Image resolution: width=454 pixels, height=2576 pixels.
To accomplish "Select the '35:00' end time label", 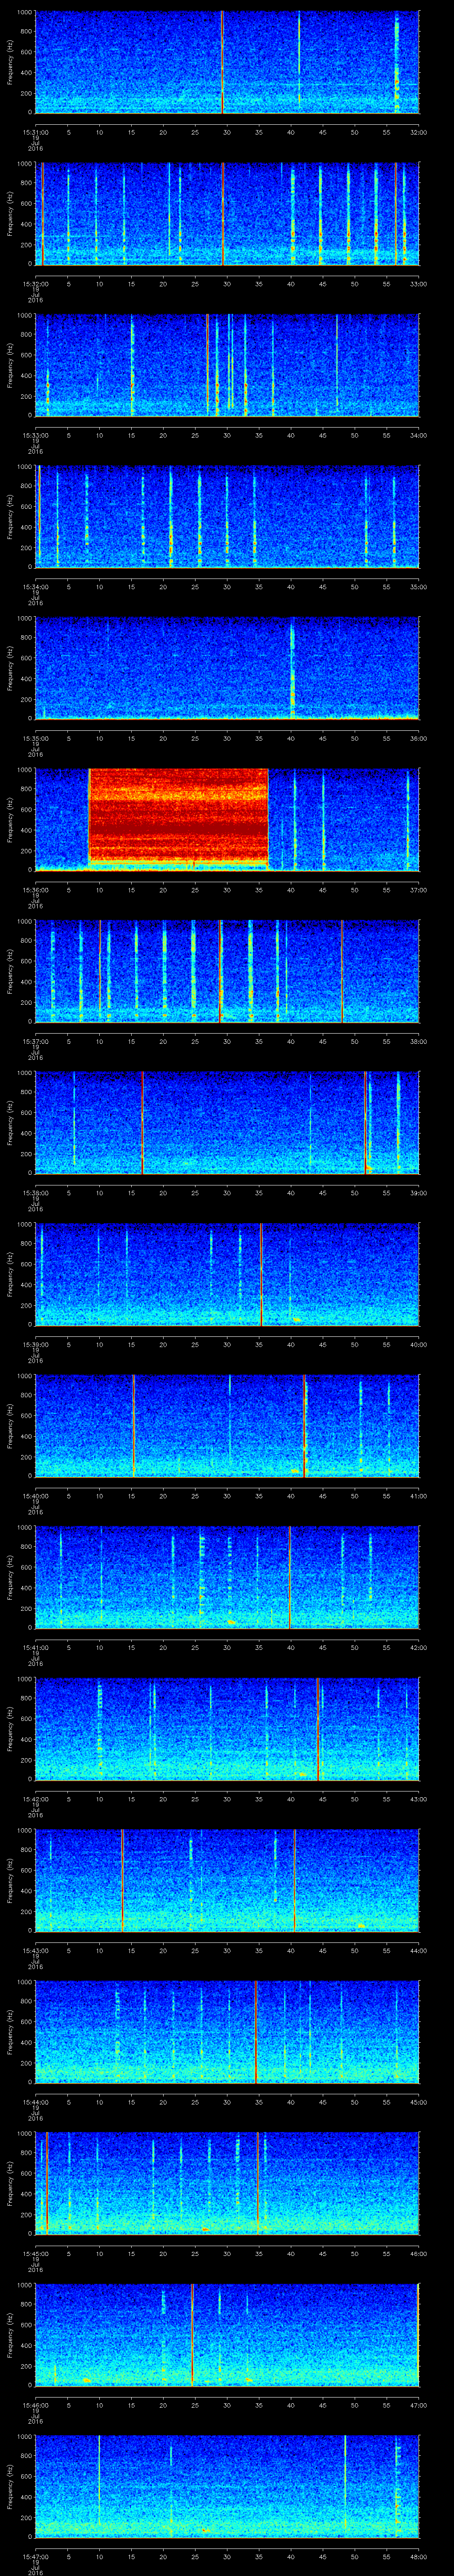I will pos(418,587).
